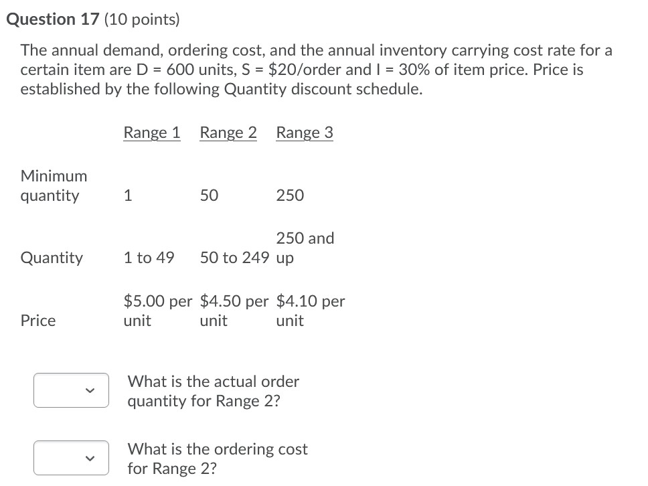Click the minimum quantity value 250
Image resolution: width=648 pixels, height=486 pixels.
[x=291, y=195]
